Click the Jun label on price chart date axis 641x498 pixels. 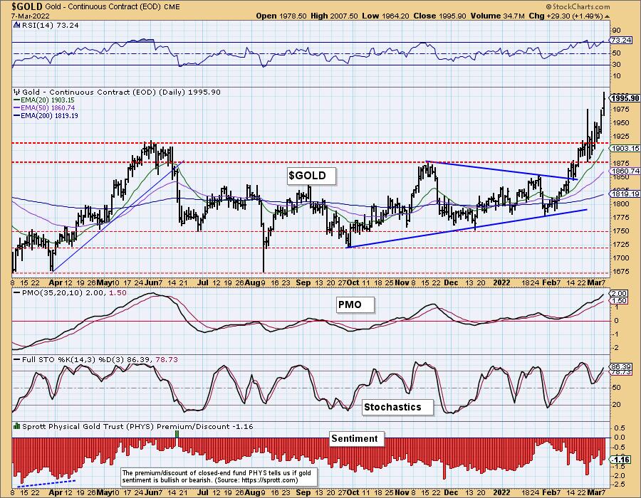pyautogui.click(x=151, y=282)
